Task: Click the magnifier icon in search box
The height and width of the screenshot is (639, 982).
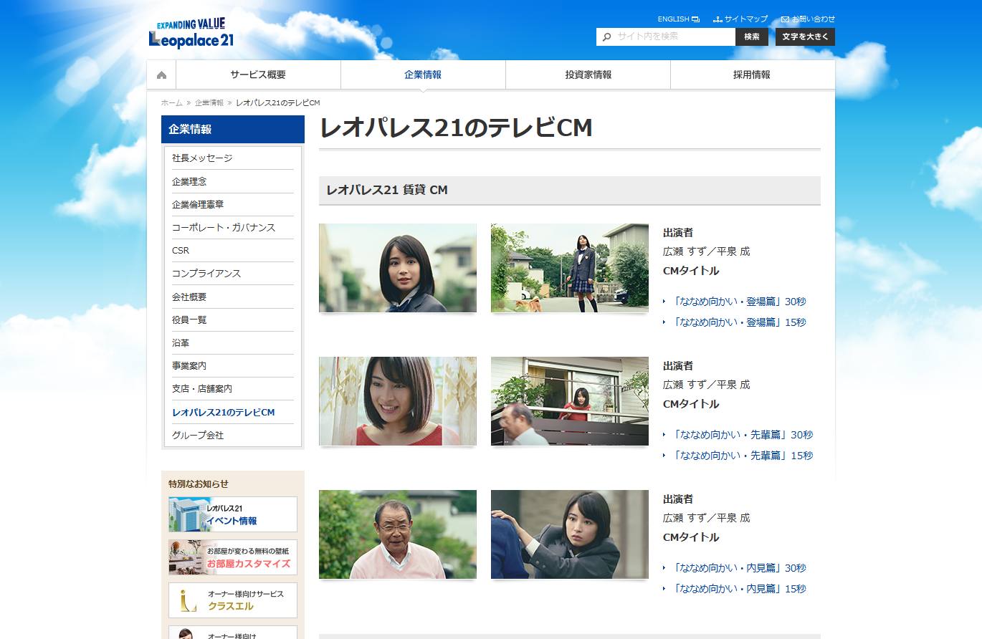Action: click(607, 37)
